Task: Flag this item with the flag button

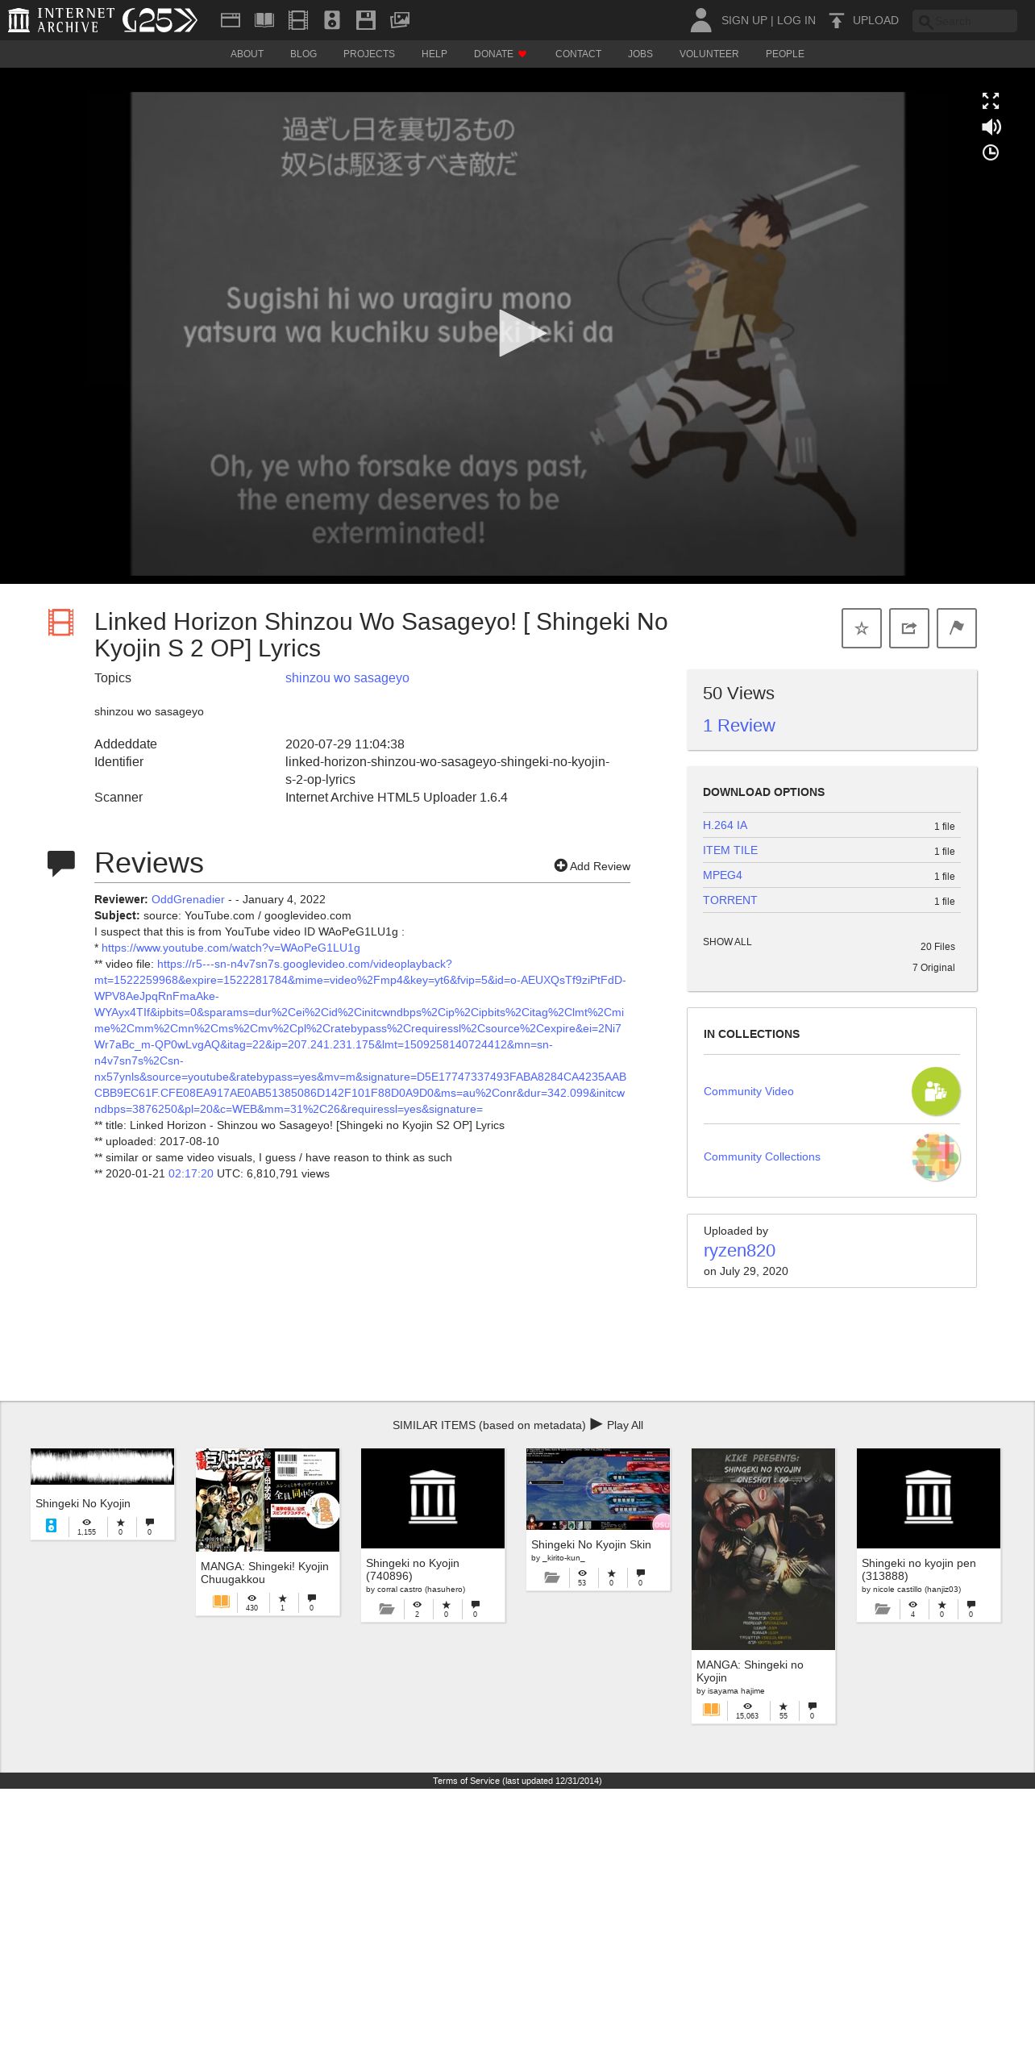Action: click(x=957, y=628)
